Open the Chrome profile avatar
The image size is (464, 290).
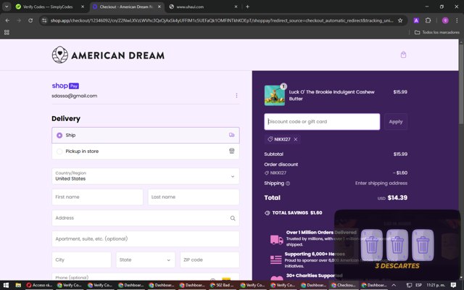coord(445,20)
